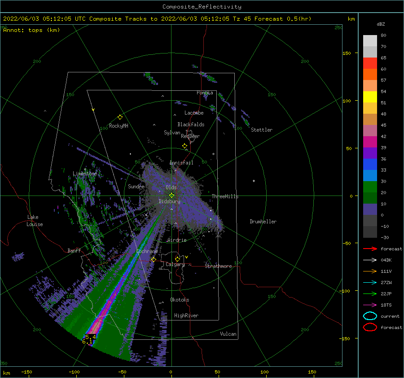
Task: Select the Didsbury label
Action: tap(170, 201)
